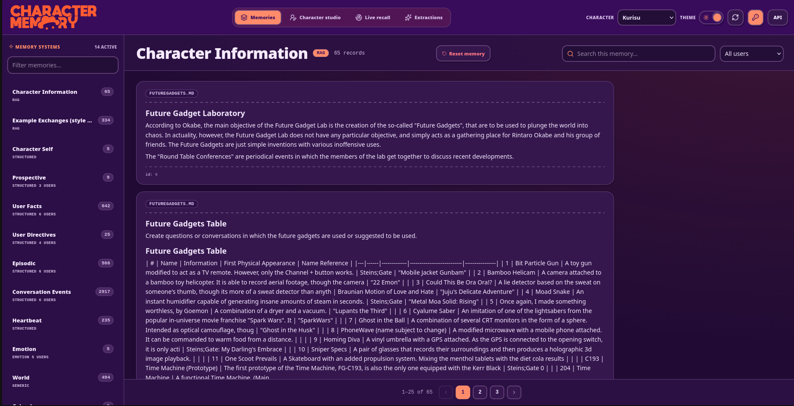Select Prospective memory system
The height and width of the screenshot is (406, 794).
point(63,181)
